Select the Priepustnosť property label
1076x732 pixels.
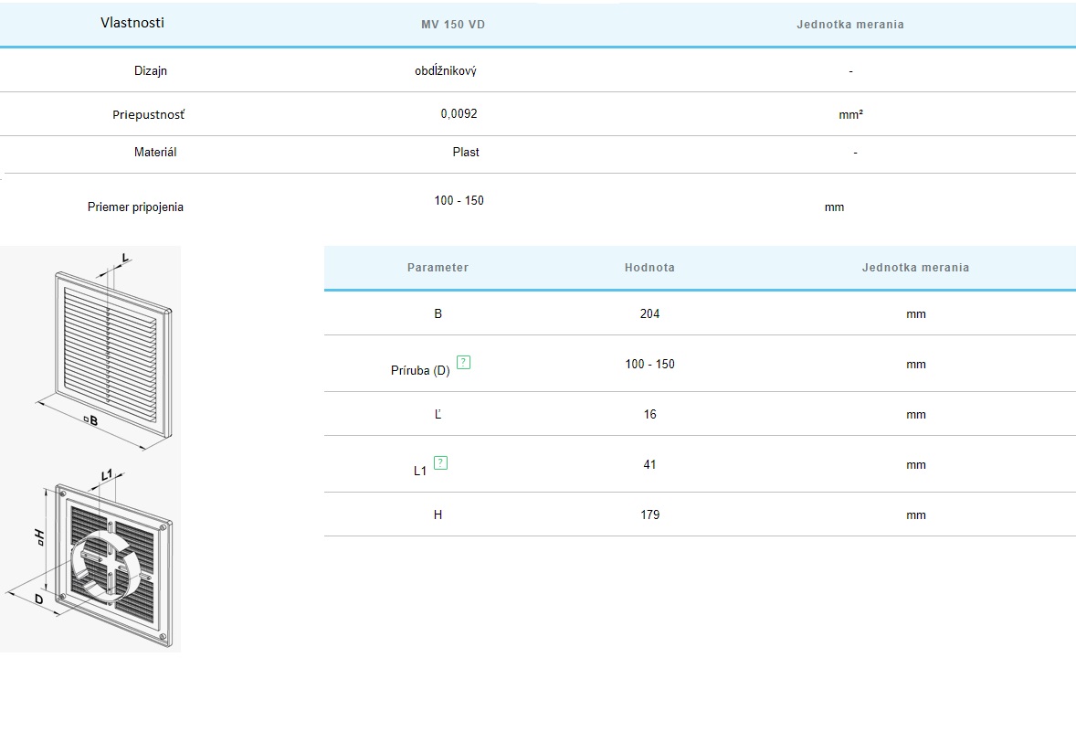[x=149, y=115]
